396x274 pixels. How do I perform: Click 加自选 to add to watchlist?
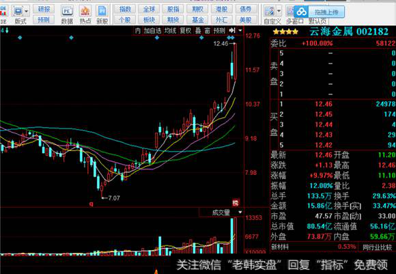(x=152, y=31)
